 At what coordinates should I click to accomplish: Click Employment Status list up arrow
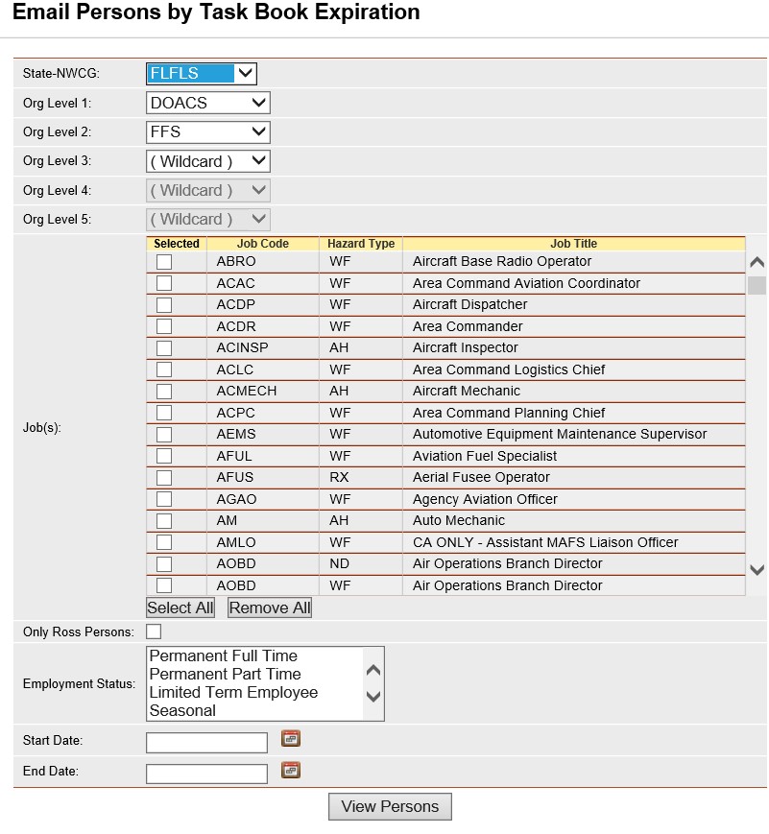point(373,670)
